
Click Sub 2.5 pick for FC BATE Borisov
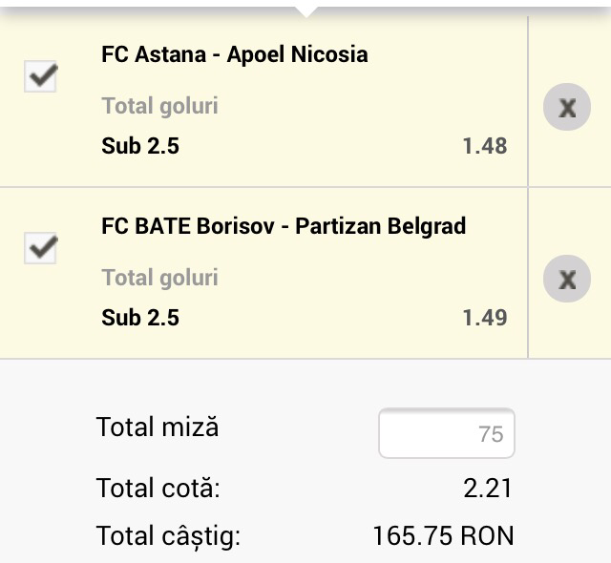point(140,318)
